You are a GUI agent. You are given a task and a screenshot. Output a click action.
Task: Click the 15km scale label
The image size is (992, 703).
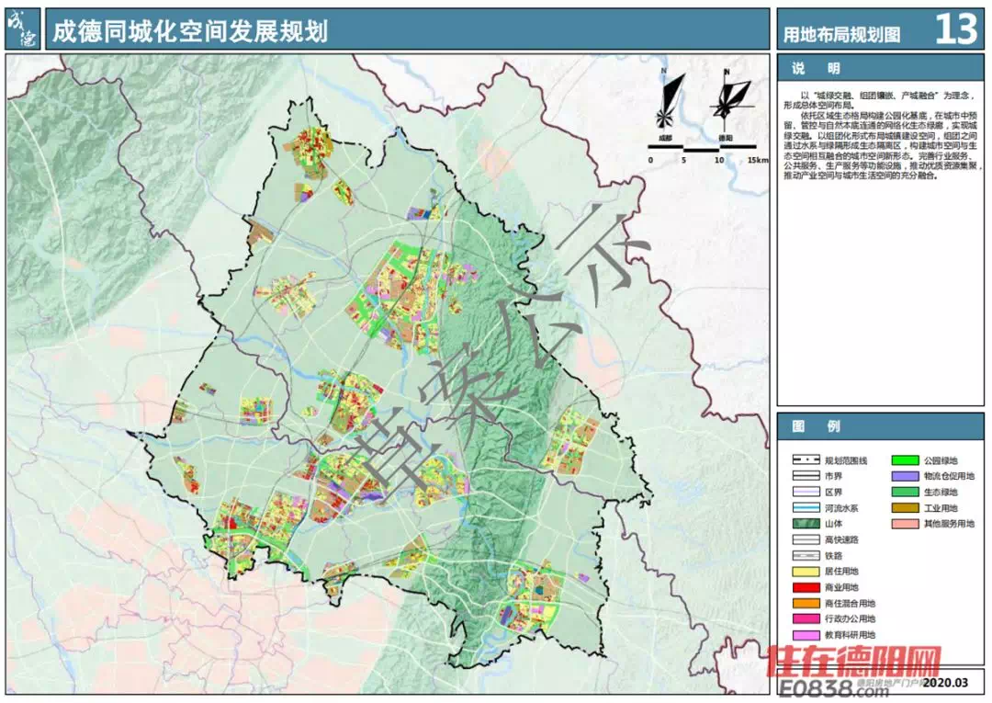[x=757, y=160]
